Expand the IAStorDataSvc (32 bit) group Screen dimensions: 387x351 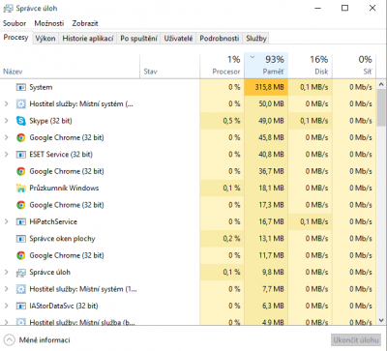click(x=6, y=306)
